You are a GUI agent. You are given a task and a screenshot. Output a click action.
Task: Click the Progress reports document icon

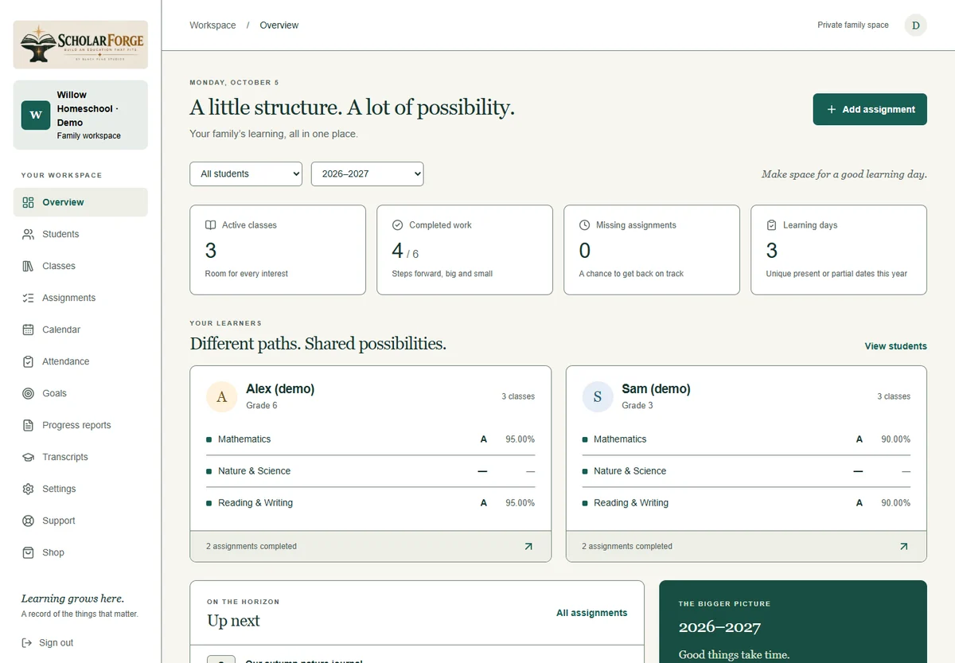click(29, 425)
